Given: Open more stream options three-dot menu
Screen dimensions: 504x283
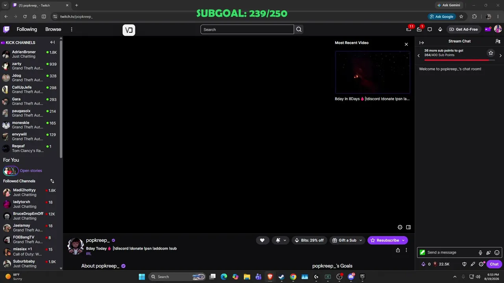Looking at the screenshot, I should (406, 250).
